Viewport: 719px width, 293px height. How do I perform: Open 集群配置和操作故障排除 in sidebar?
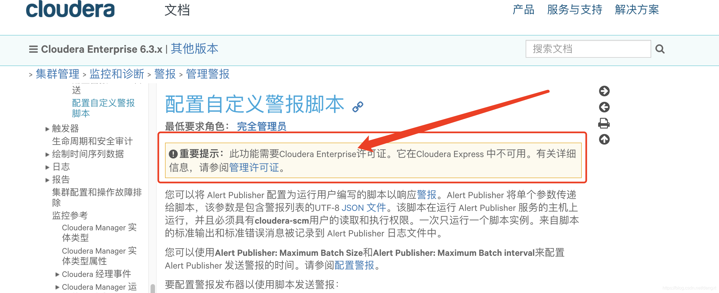point(97,197)
